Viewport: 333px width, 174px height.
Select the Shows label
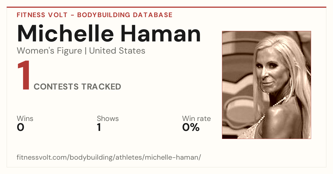click(x=108, y=119)
